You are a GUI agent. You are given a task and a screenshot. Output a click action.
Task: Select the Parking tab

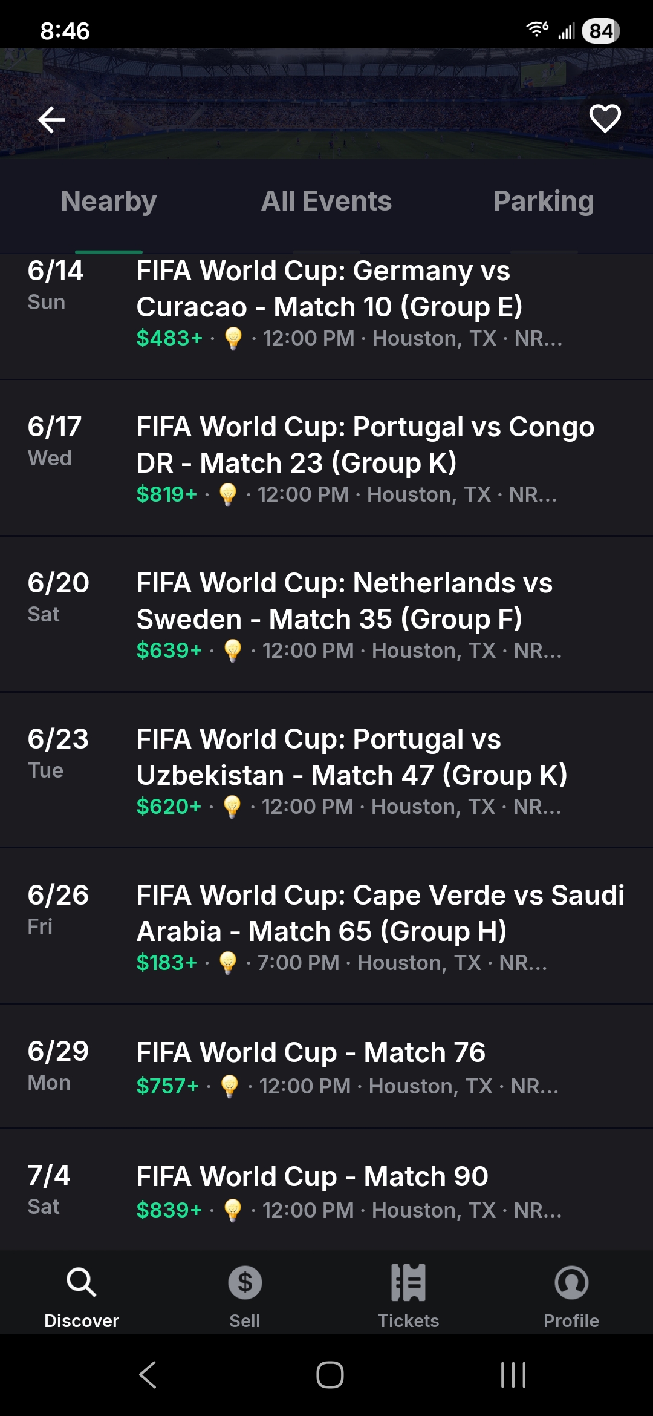[544, 202]
